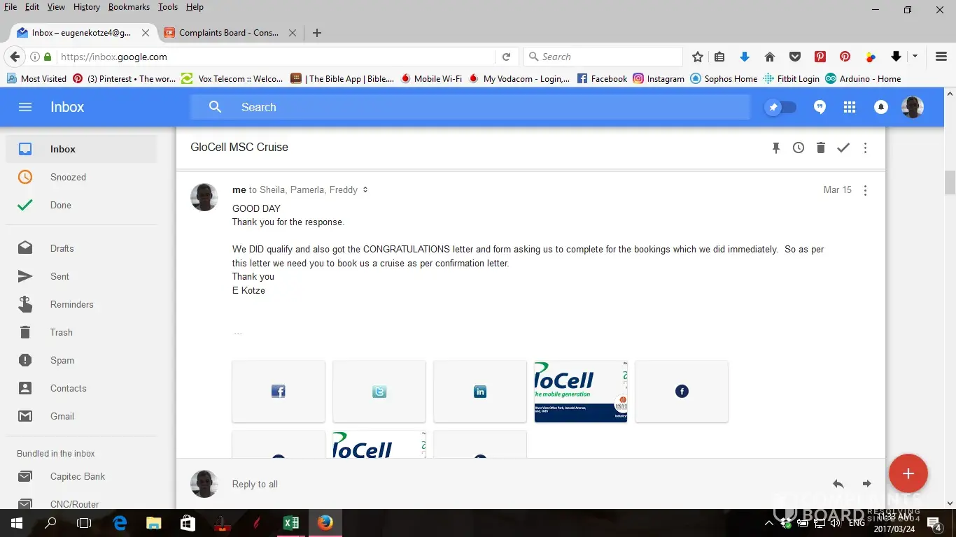Open the Snoozed folder
The image size is (956, 537).
pyautogui.click(x=68, y=177)
